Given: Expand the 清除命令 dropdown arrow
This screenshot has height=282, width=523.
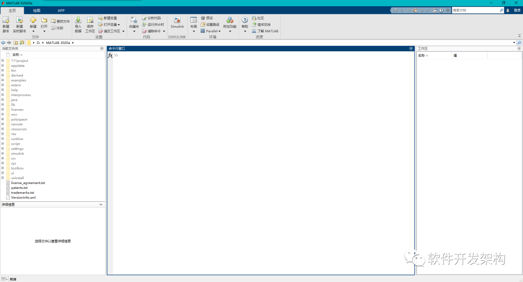Looking at the screenshot, I should pyautogui.click(x=164, y=31).
